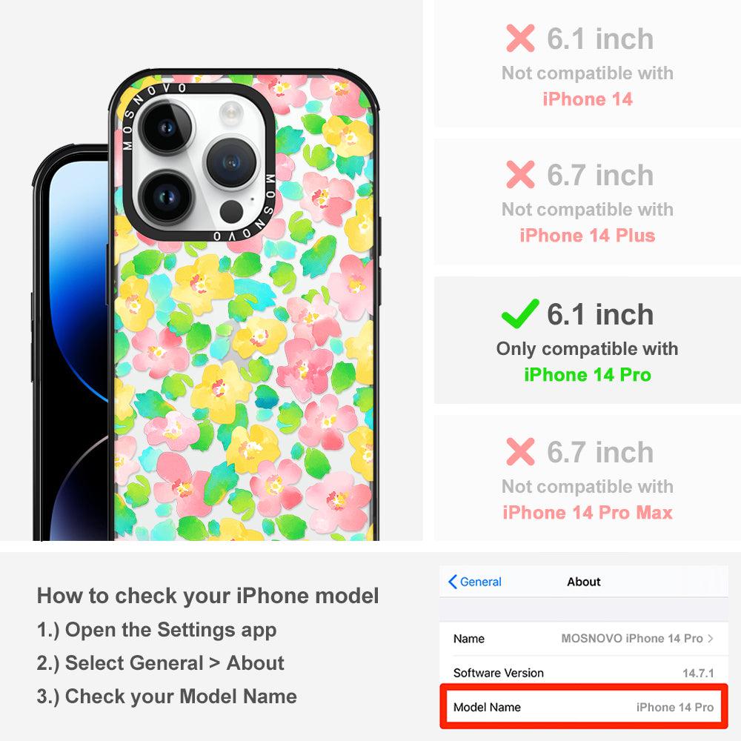
Task: Click the red X beside iPhone 14
Action: pos(520,38)
